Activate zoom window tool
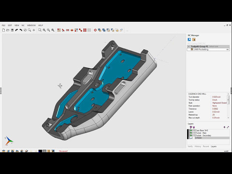 [40, 30]
